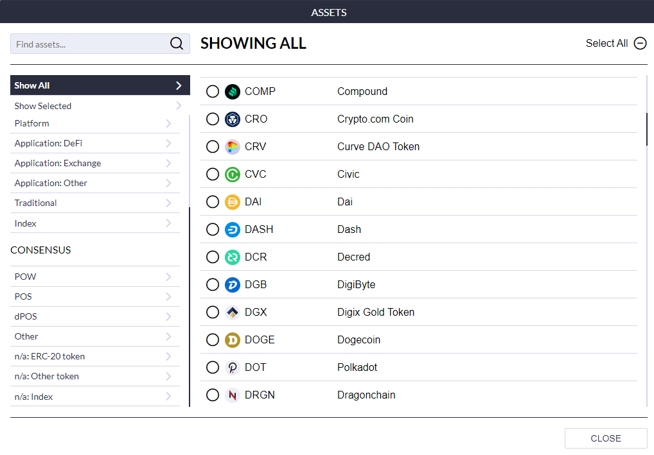Expand the Application: Exchange chevron
Image resolution: width=654 pixels, height=455 pixels.
168,164
